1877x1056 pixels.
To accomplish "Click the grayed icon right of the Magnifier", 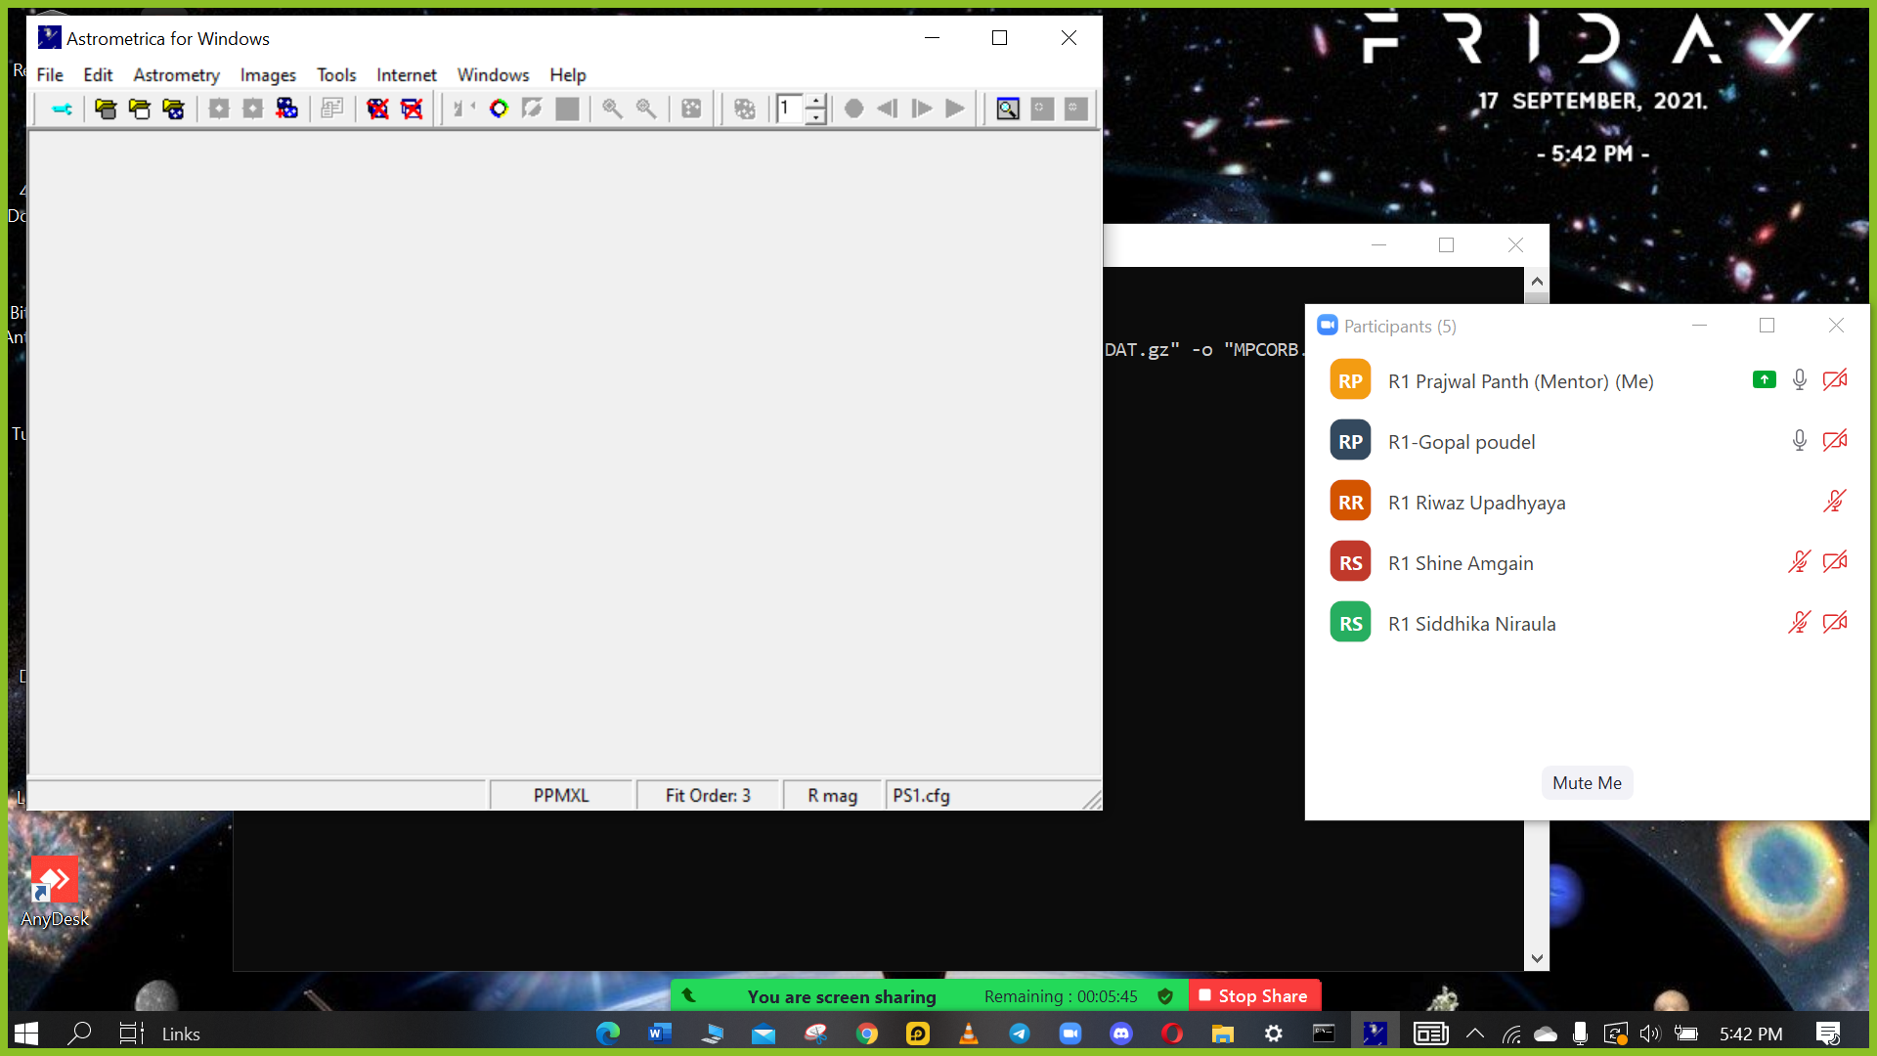I will 1042,109.
